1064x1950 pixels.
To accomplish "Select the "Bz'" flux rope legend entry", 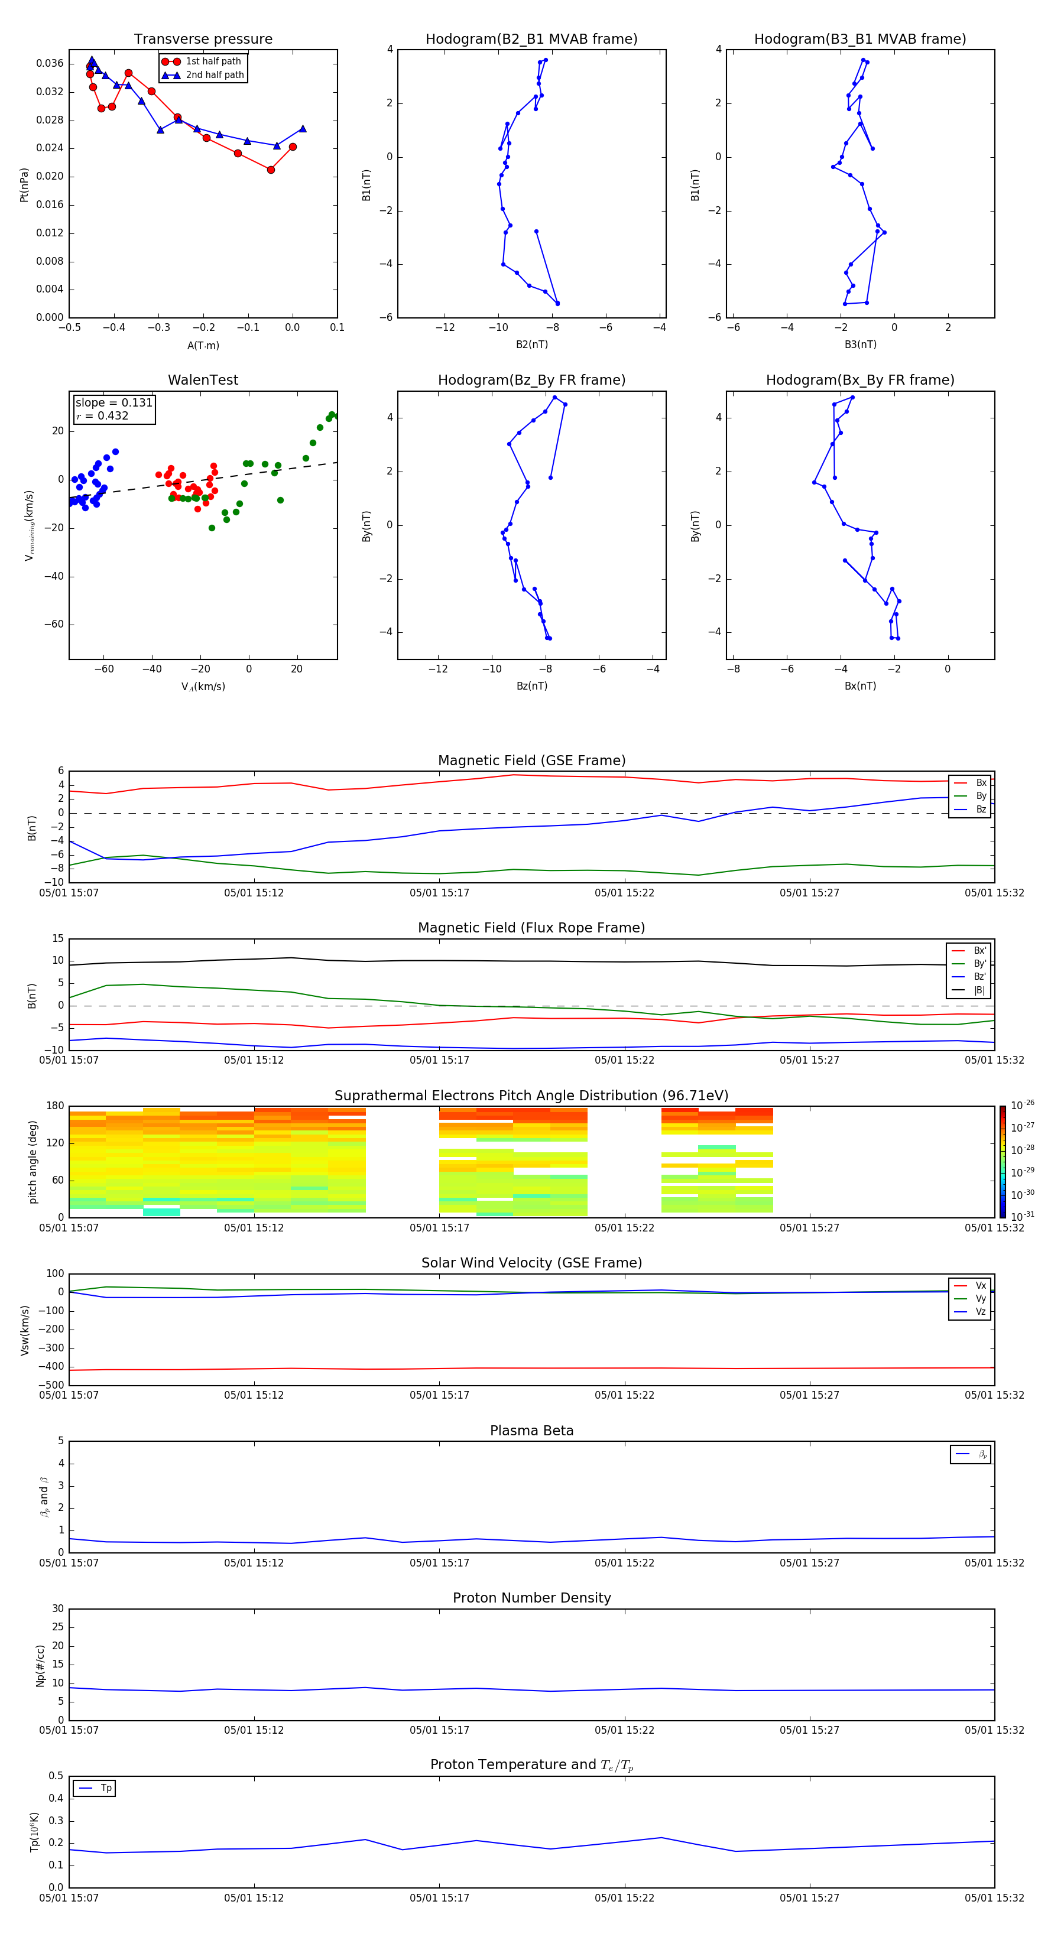I will tap(969, 977).
